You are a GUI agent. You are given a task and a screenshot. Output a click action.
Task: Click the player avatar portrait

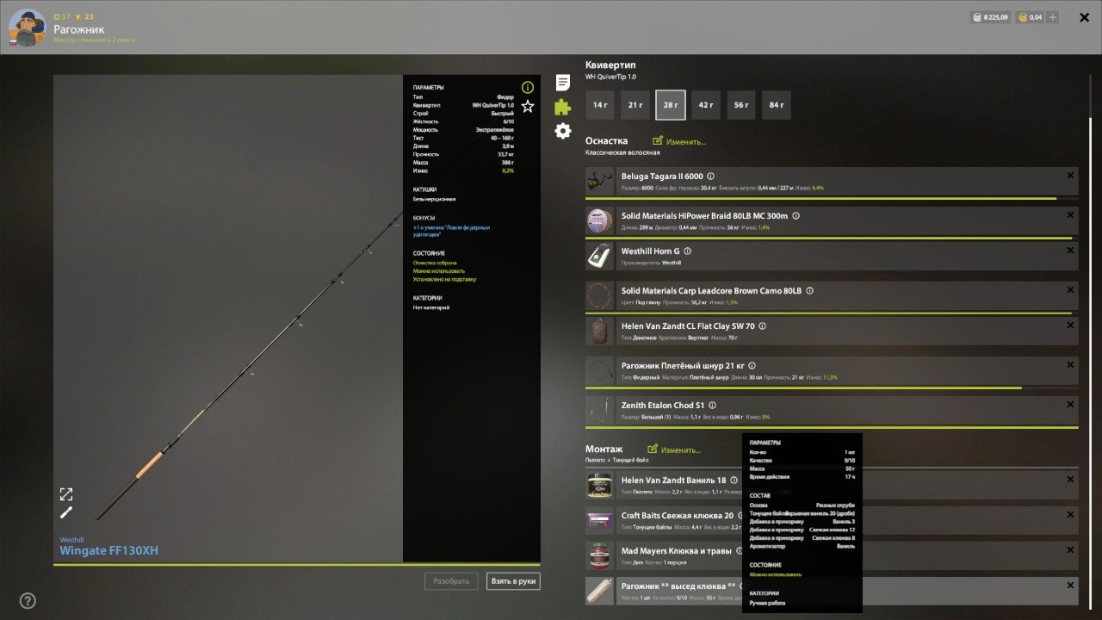pyautogui.click(x=27, y=28)
